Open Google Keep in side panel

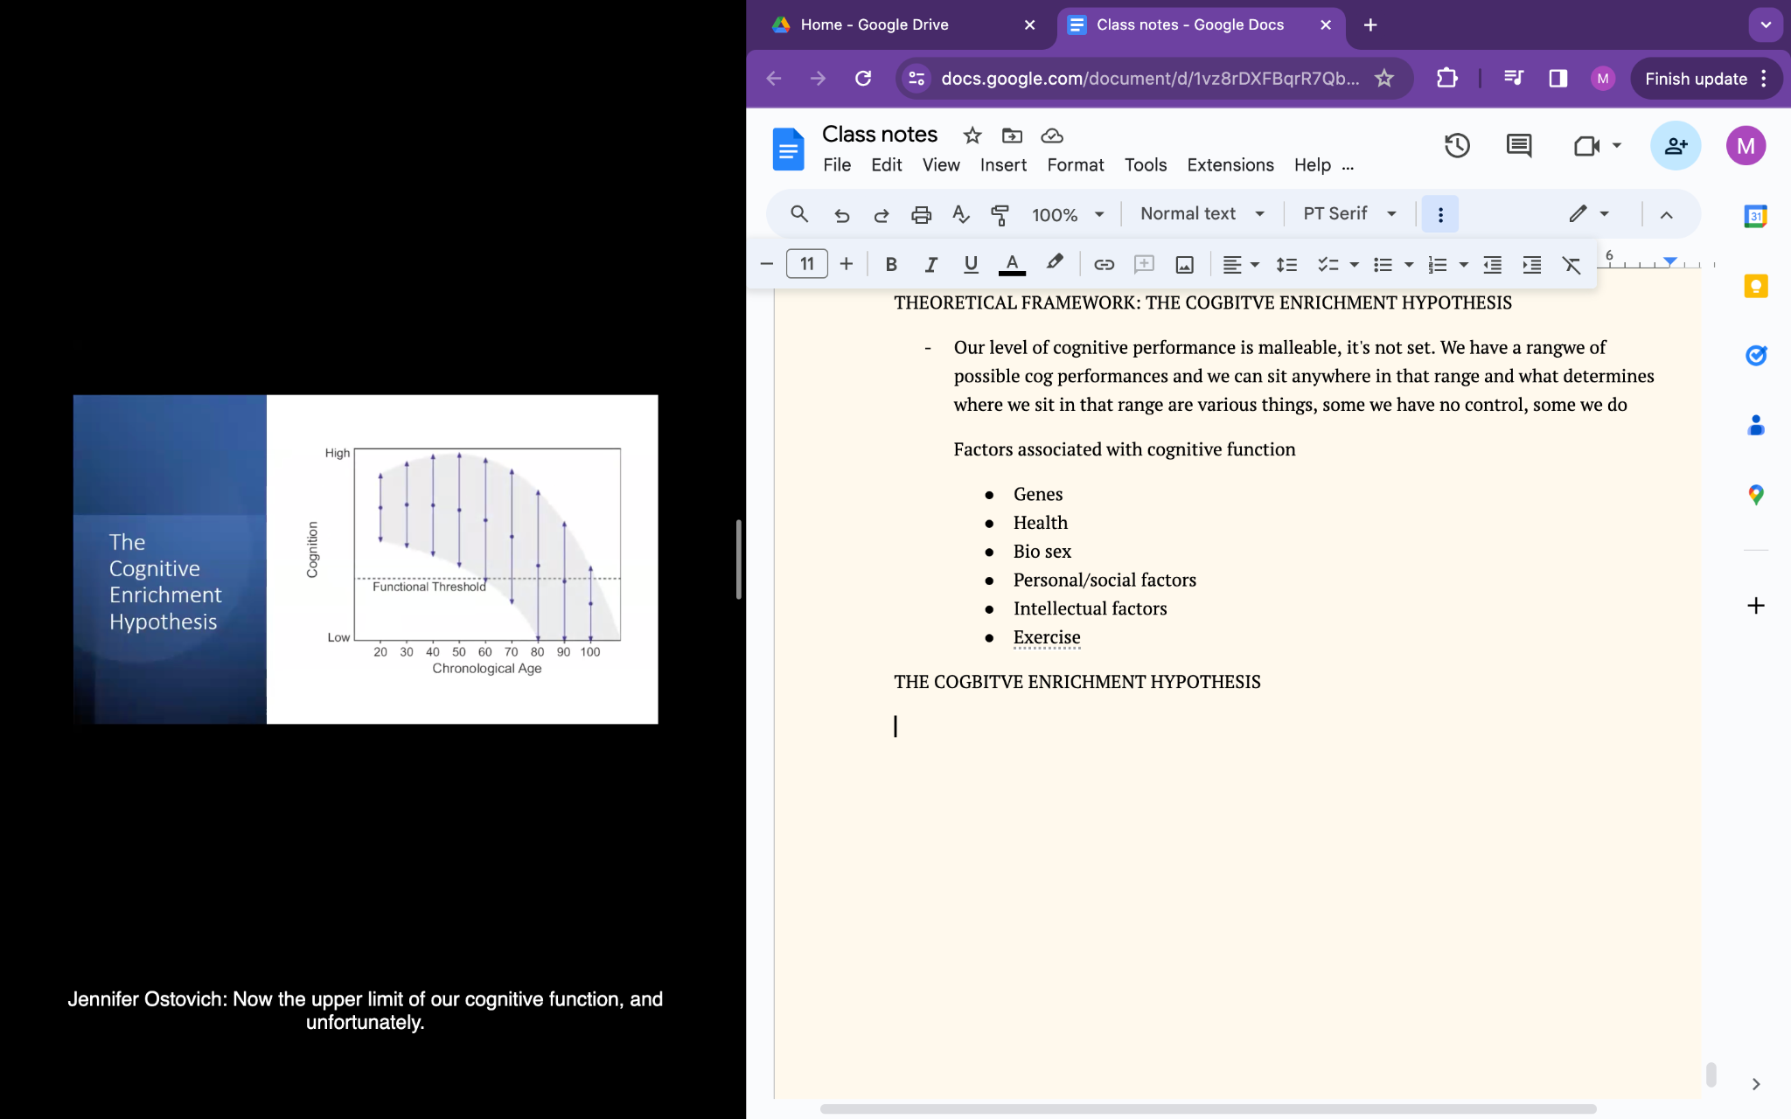tap(1755, 286)
